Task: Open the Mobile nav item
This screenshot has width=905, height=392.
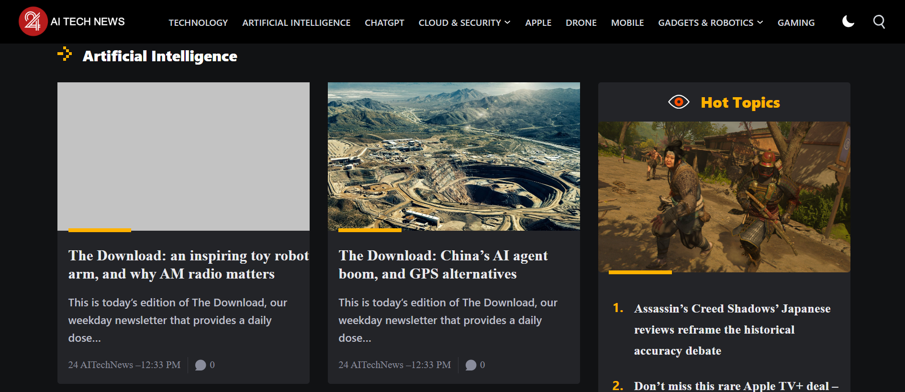Action: 627,22
